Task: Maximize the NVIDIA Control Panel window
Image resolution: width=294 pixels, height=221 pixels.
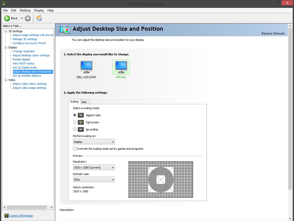Action: click(x=278, y=3)
